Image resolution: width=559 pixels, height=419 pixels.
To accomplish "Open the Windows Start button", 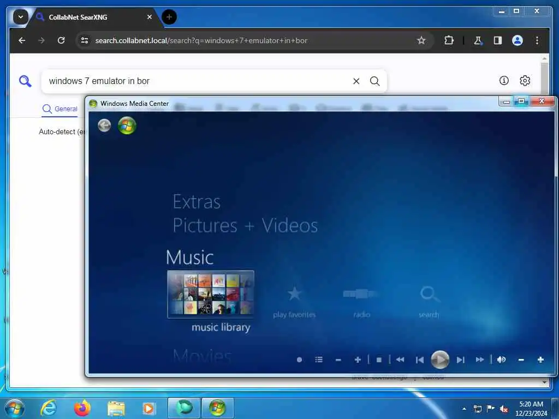I will pyautogui.click(x=14, y=408).
